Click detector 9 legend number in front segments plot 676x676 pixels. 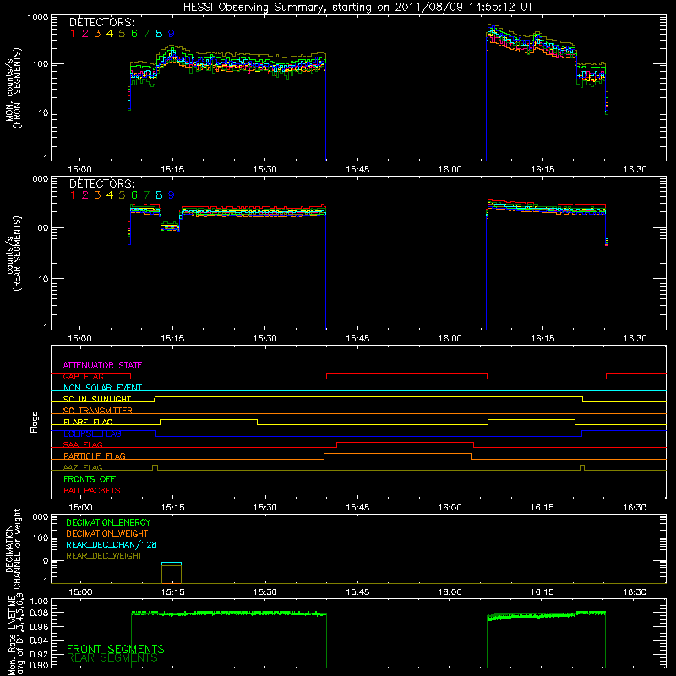172,34
